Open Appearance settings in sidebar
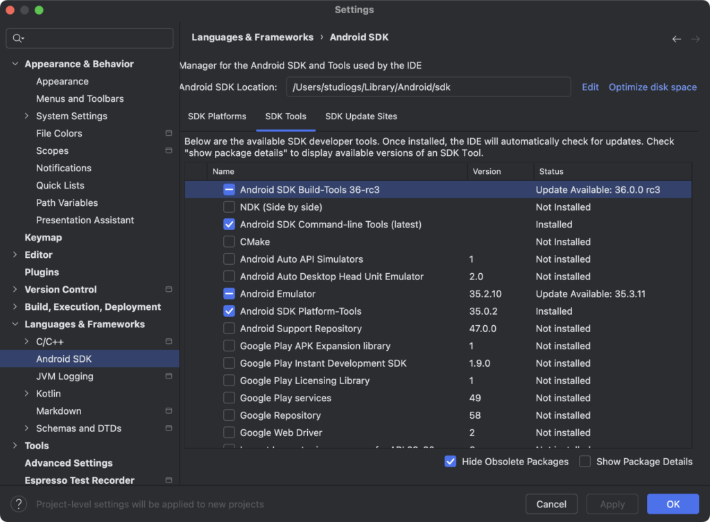 click(x=62, y=82)
